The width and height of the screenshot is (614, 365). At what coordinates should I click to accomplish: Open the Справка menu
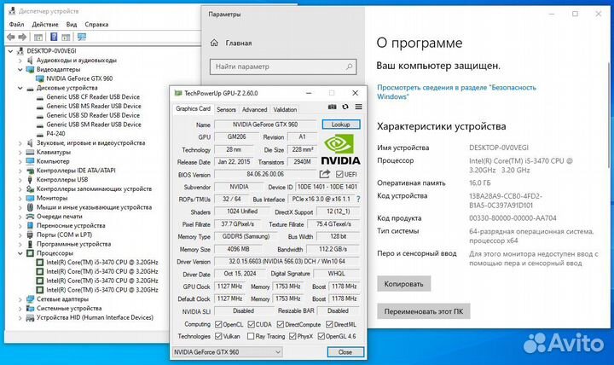(x=96, y=24)
